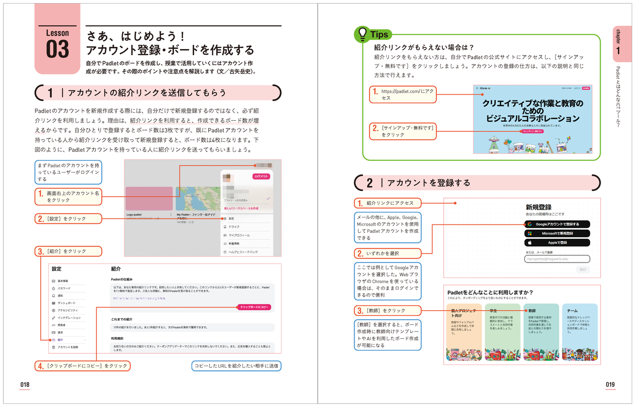Viewport: 635px width, 407px height.
Task: Click the checkmark beside the selected workspace
Action: click(268, 198)
